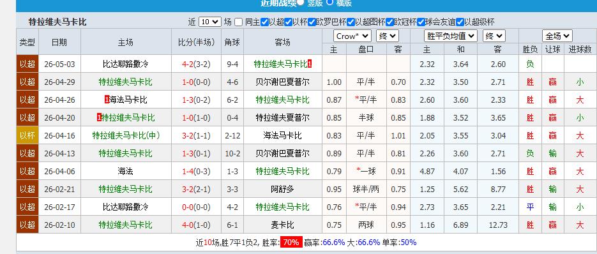The width and height of the screenshot is (597, 254).
Task: Click score 3-2(1-1) on 26-04-16
Action: pos(196,135)
